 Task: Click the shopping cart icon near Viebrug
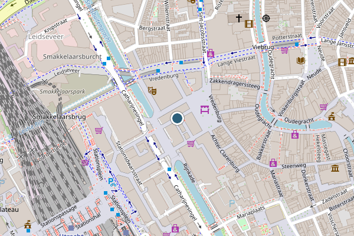point(284,50)
